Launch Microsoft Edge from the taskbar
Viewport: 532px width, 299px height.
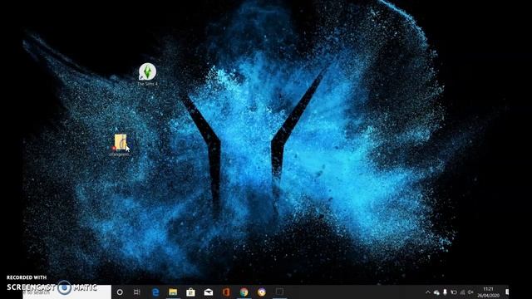point(155,292)
